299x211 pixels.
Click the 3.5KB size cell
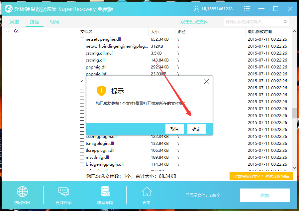[156, 53]
